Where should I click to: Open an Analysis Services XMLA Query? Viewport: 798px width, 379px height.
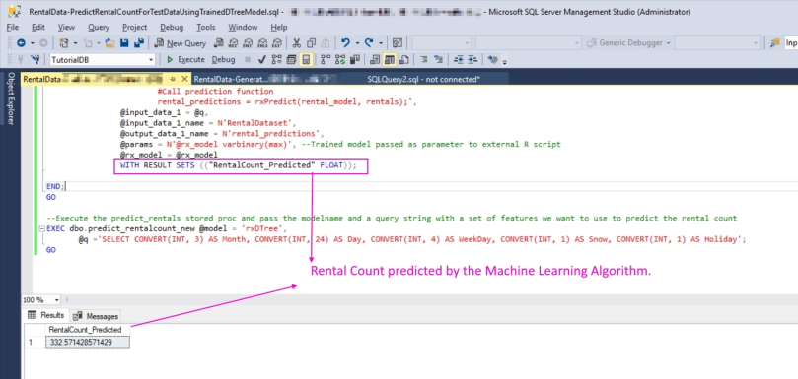262,43
